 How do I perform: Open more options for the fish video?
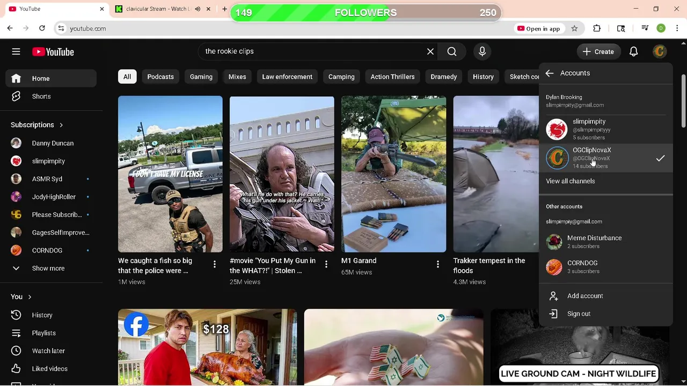pos(215,264)
